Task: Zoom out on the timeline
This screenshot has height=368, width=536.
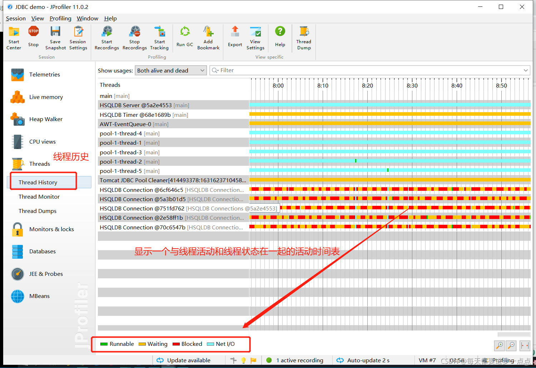Action: click(x=511, y=345)
